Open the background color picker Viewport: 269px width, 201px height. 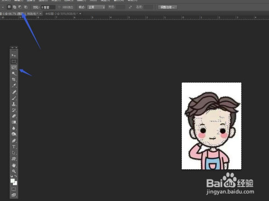tap(16, 184)
